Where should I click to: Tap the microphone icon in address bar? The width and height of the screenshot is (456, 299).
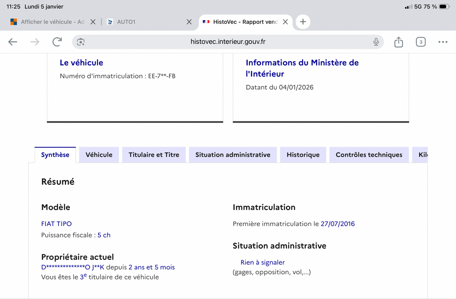pos(376,42)
